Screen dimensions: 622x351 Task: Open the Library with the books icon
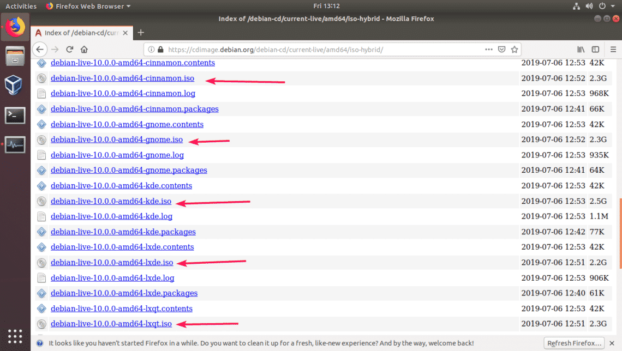[x=581, y=49]
